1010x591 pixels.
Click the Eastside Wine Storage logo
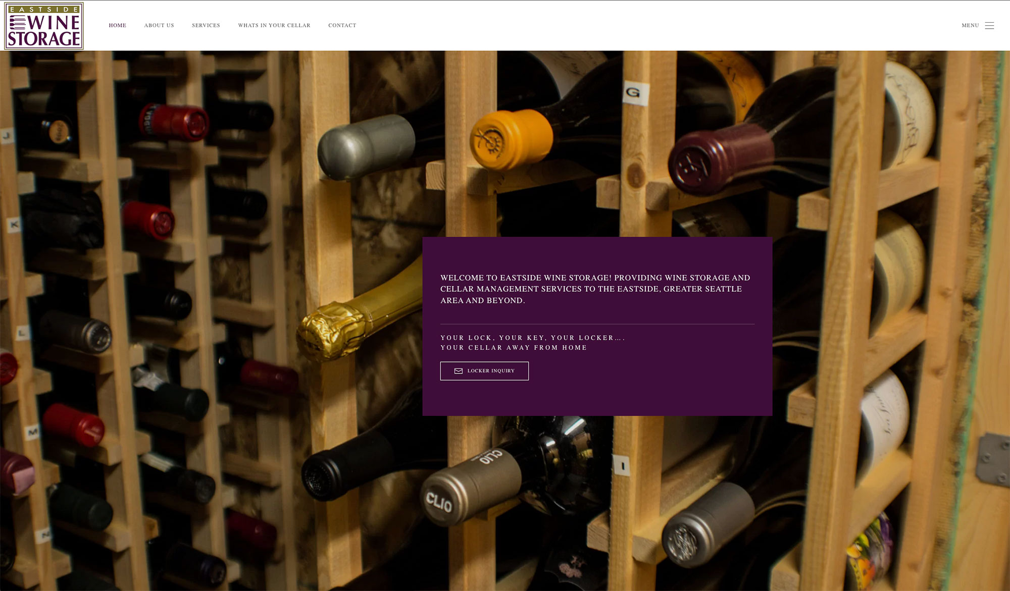pos(44,26)
